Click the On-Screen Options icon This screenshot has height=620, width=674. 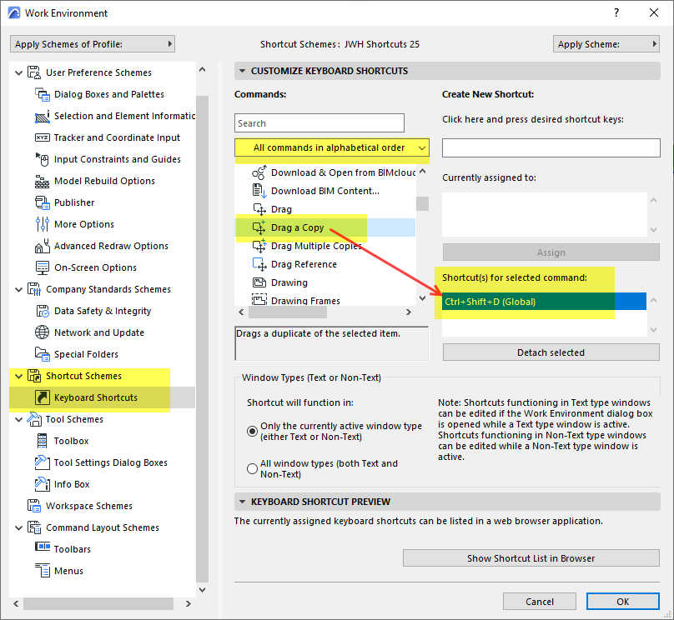click(x=42, y=267)
